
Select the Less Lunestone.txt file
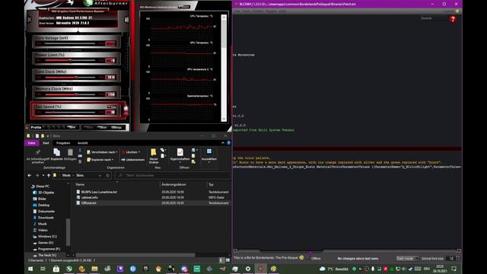[99, 192]
